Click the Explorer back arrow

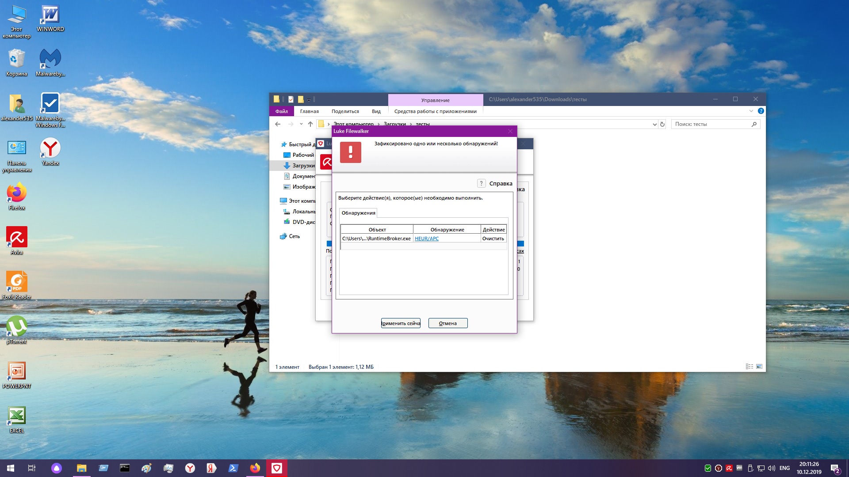click(x=278, y=124)
